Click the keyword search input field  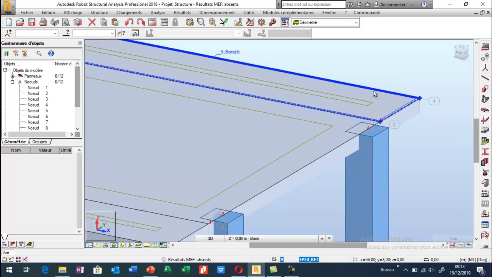pos(313,5)
